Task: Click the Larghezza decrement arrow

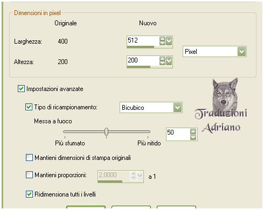Action: click(x=162, y=43)
